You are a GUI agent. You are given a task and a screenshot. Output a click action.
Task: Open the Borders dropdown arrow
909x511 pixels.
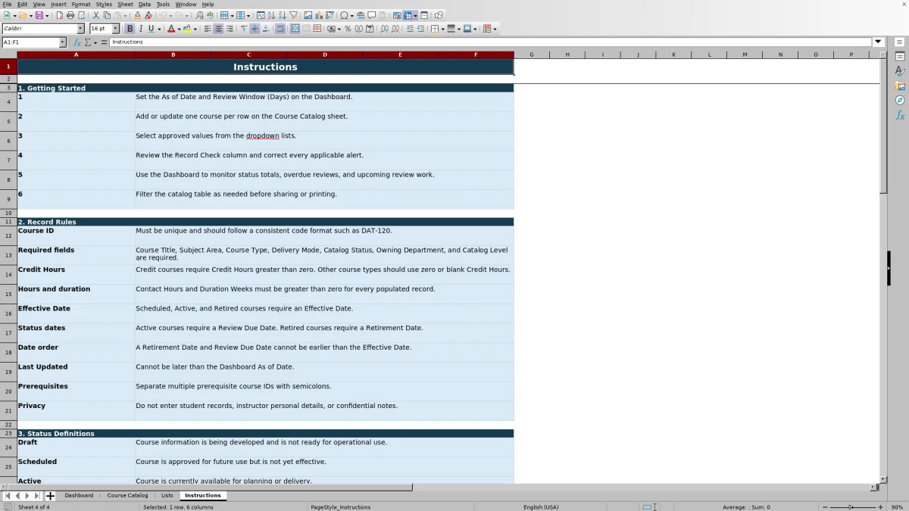click(x=442, y=29)
